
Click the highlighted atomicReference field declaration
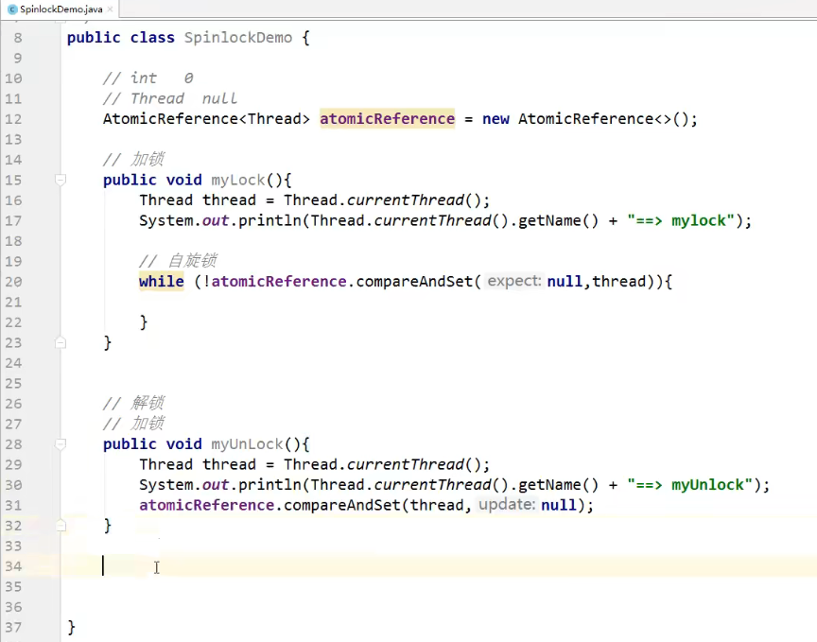[x=387, y=119]
